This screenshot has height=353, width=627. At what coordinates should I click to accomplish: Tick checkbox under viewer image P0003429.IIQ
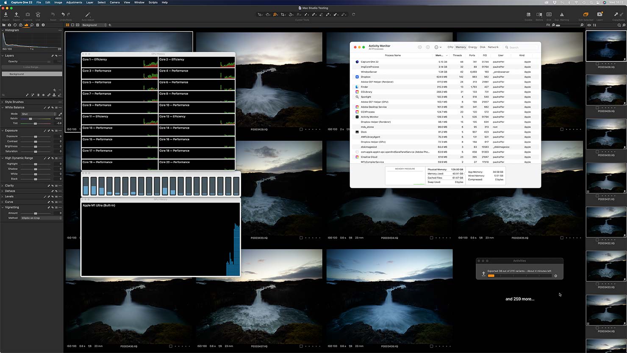tap(301, 129)
